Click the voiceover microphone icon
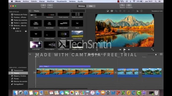The height and width of the screenshot is (96, 172). pos(97,49)
